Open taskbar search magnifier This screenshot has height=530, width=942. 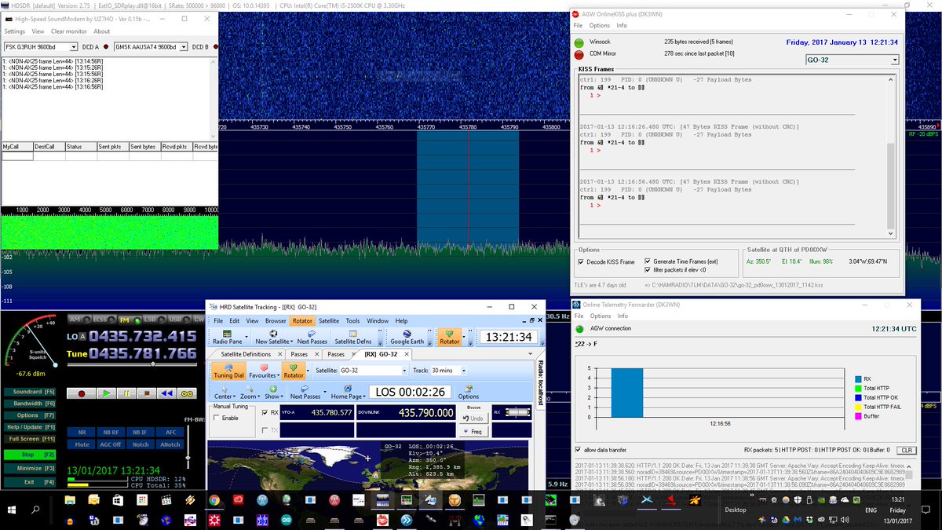36,510
